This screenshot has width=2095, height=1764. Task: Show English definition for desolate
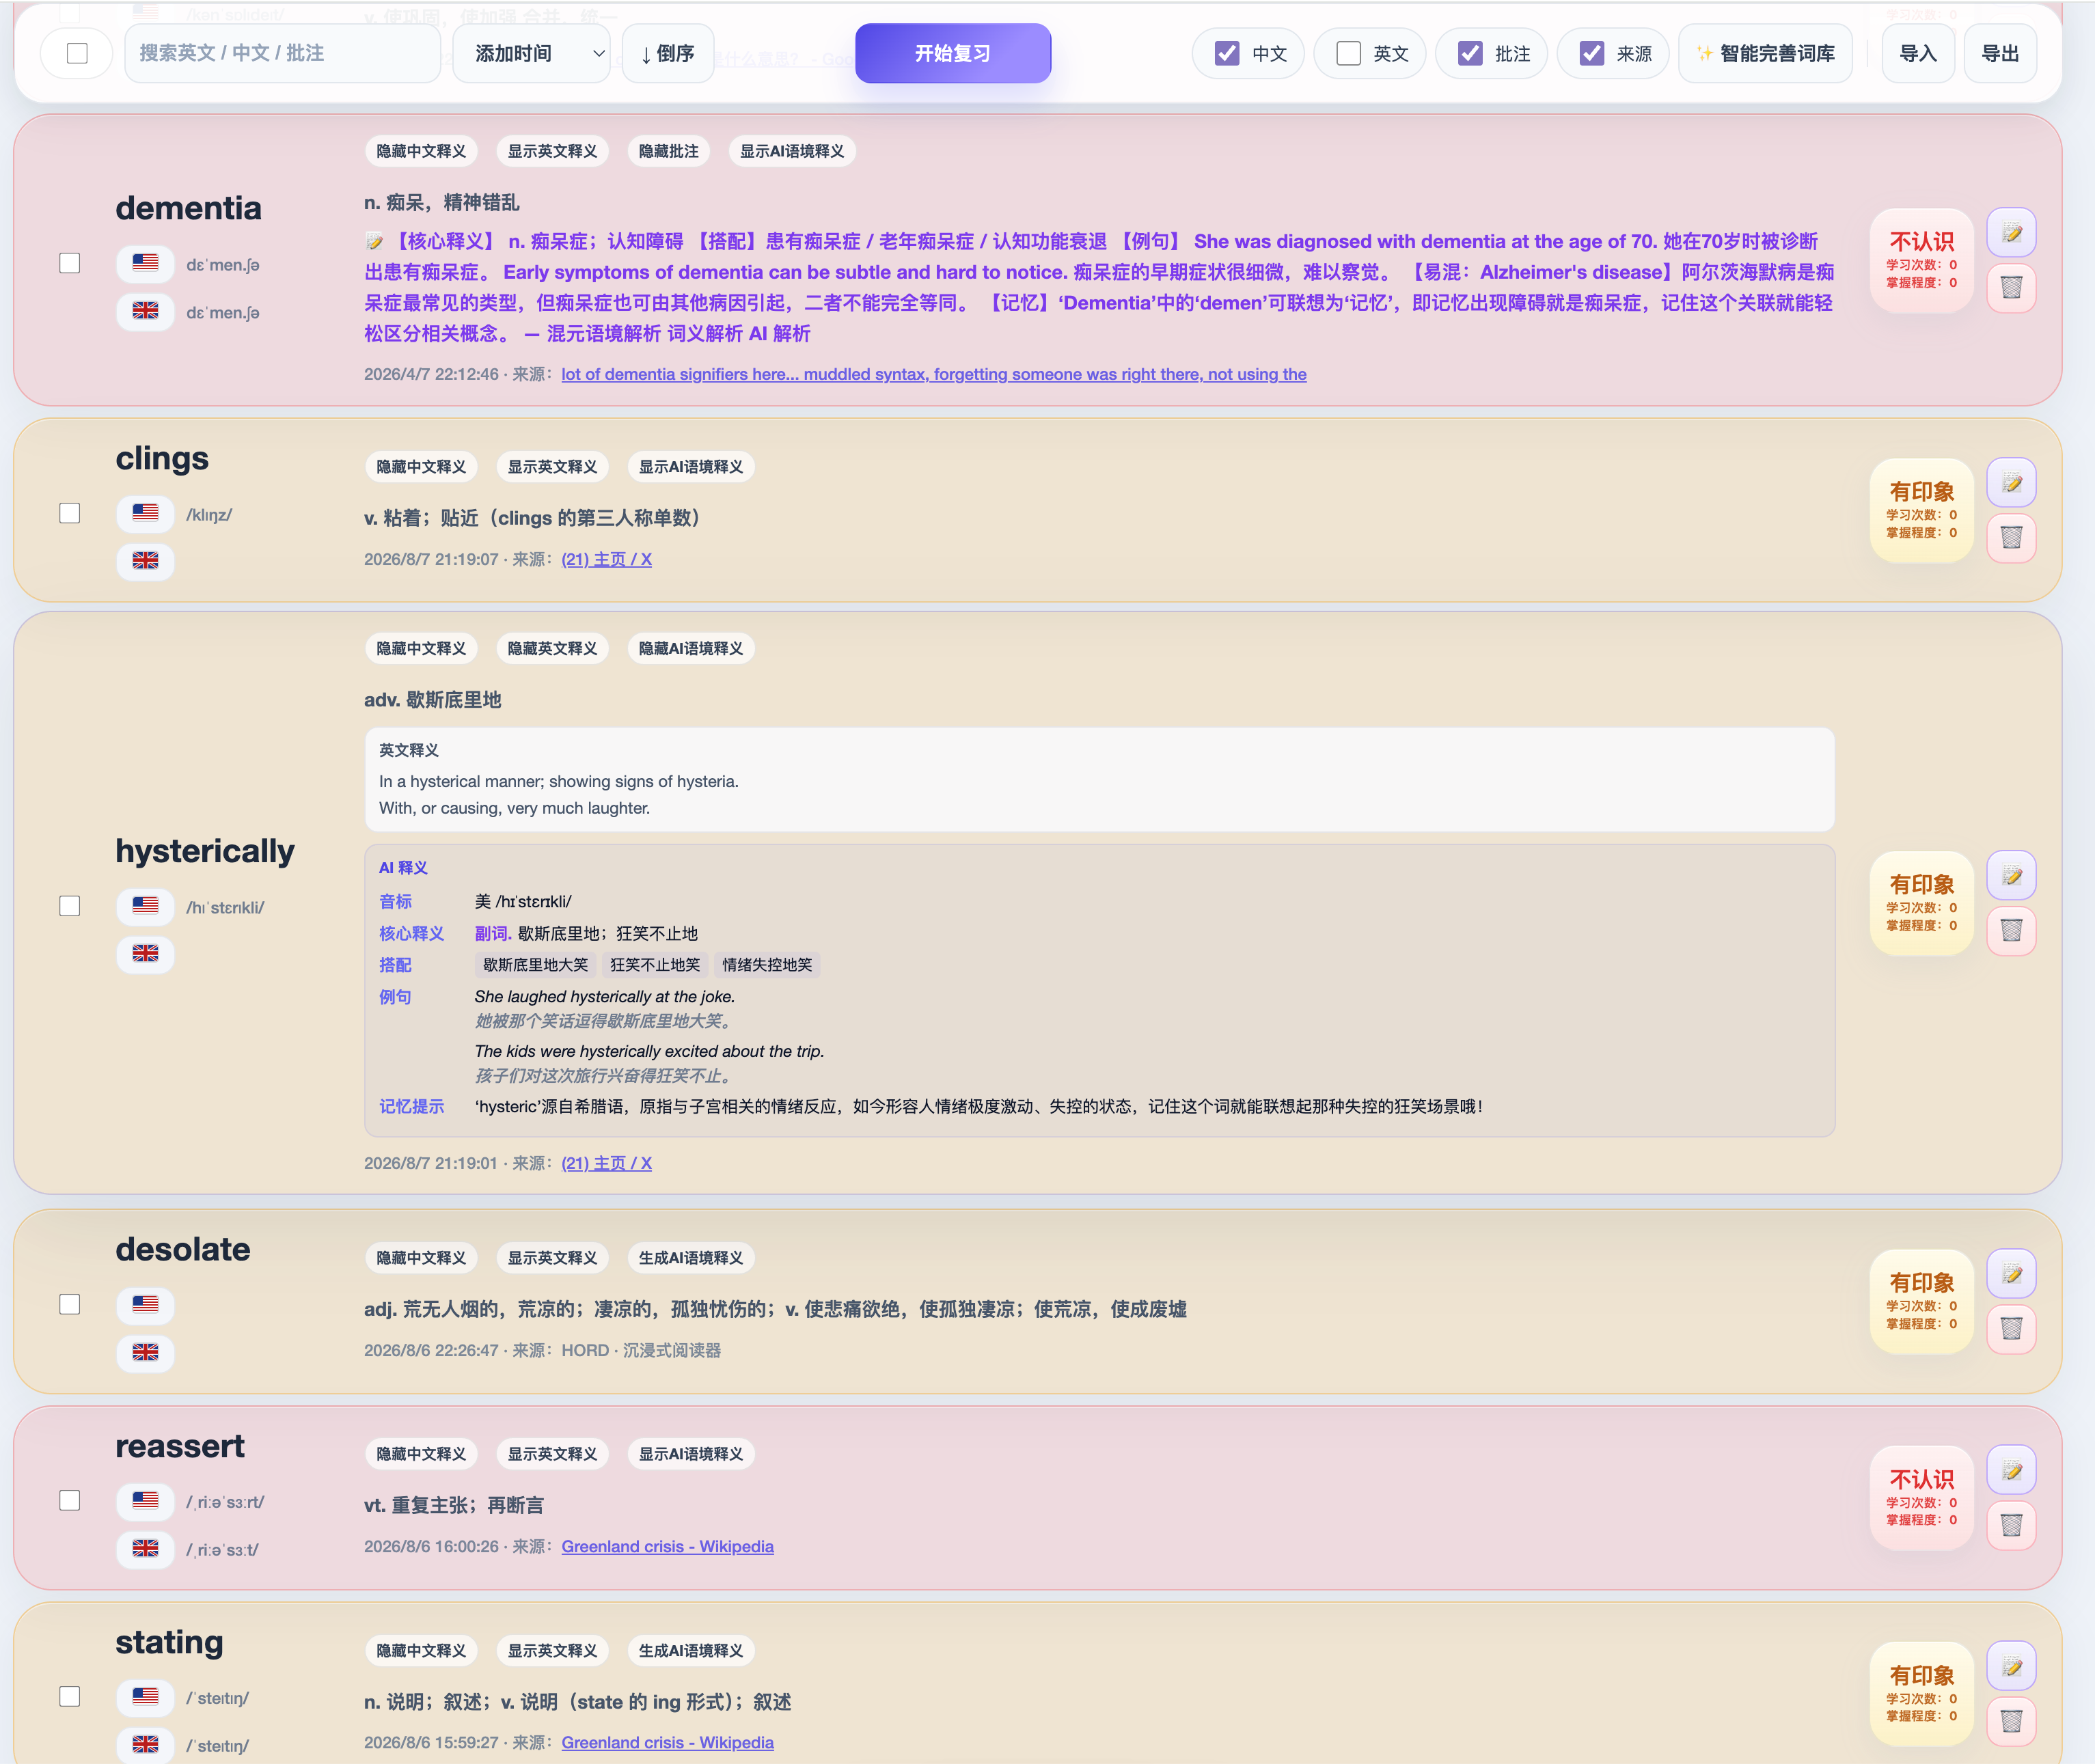tap(552, 1258)
